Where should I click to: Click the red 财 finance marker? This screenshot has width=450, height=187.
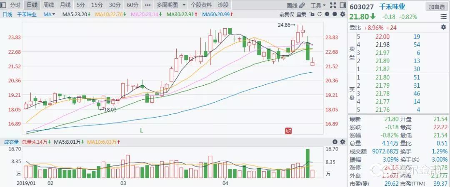tap(288, 131)
